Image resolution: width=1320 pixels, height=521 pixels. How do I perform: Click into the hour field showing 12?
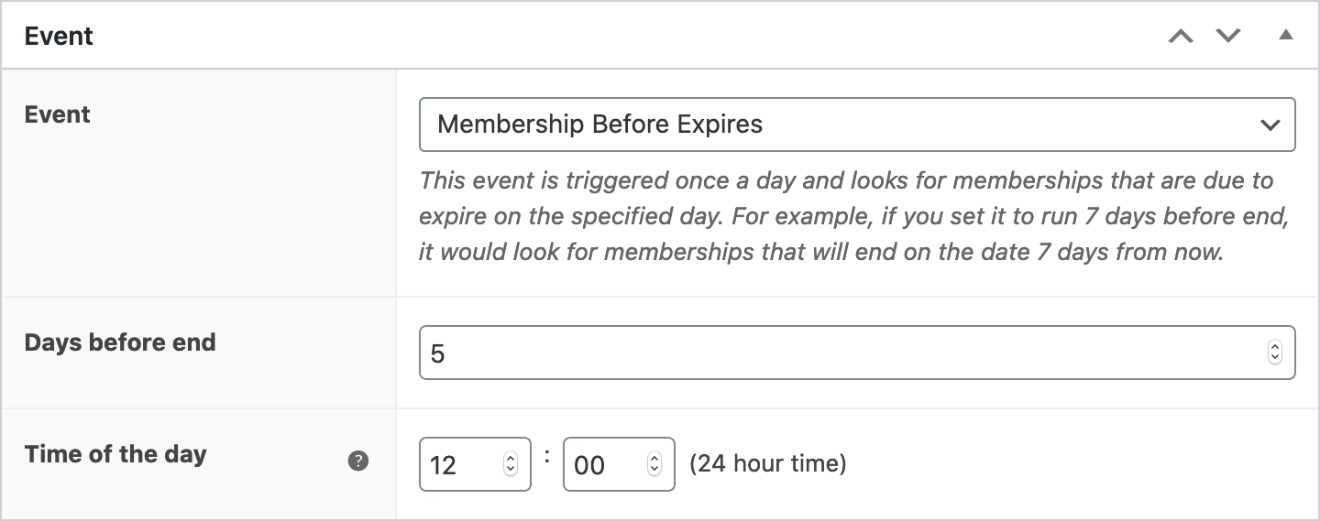[458, 464]
